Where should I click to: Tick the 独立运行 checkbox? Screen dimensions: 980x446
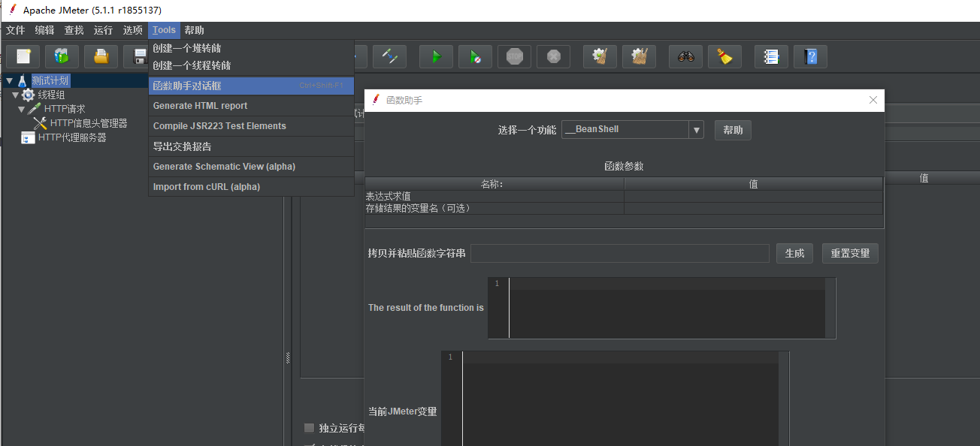309,428
